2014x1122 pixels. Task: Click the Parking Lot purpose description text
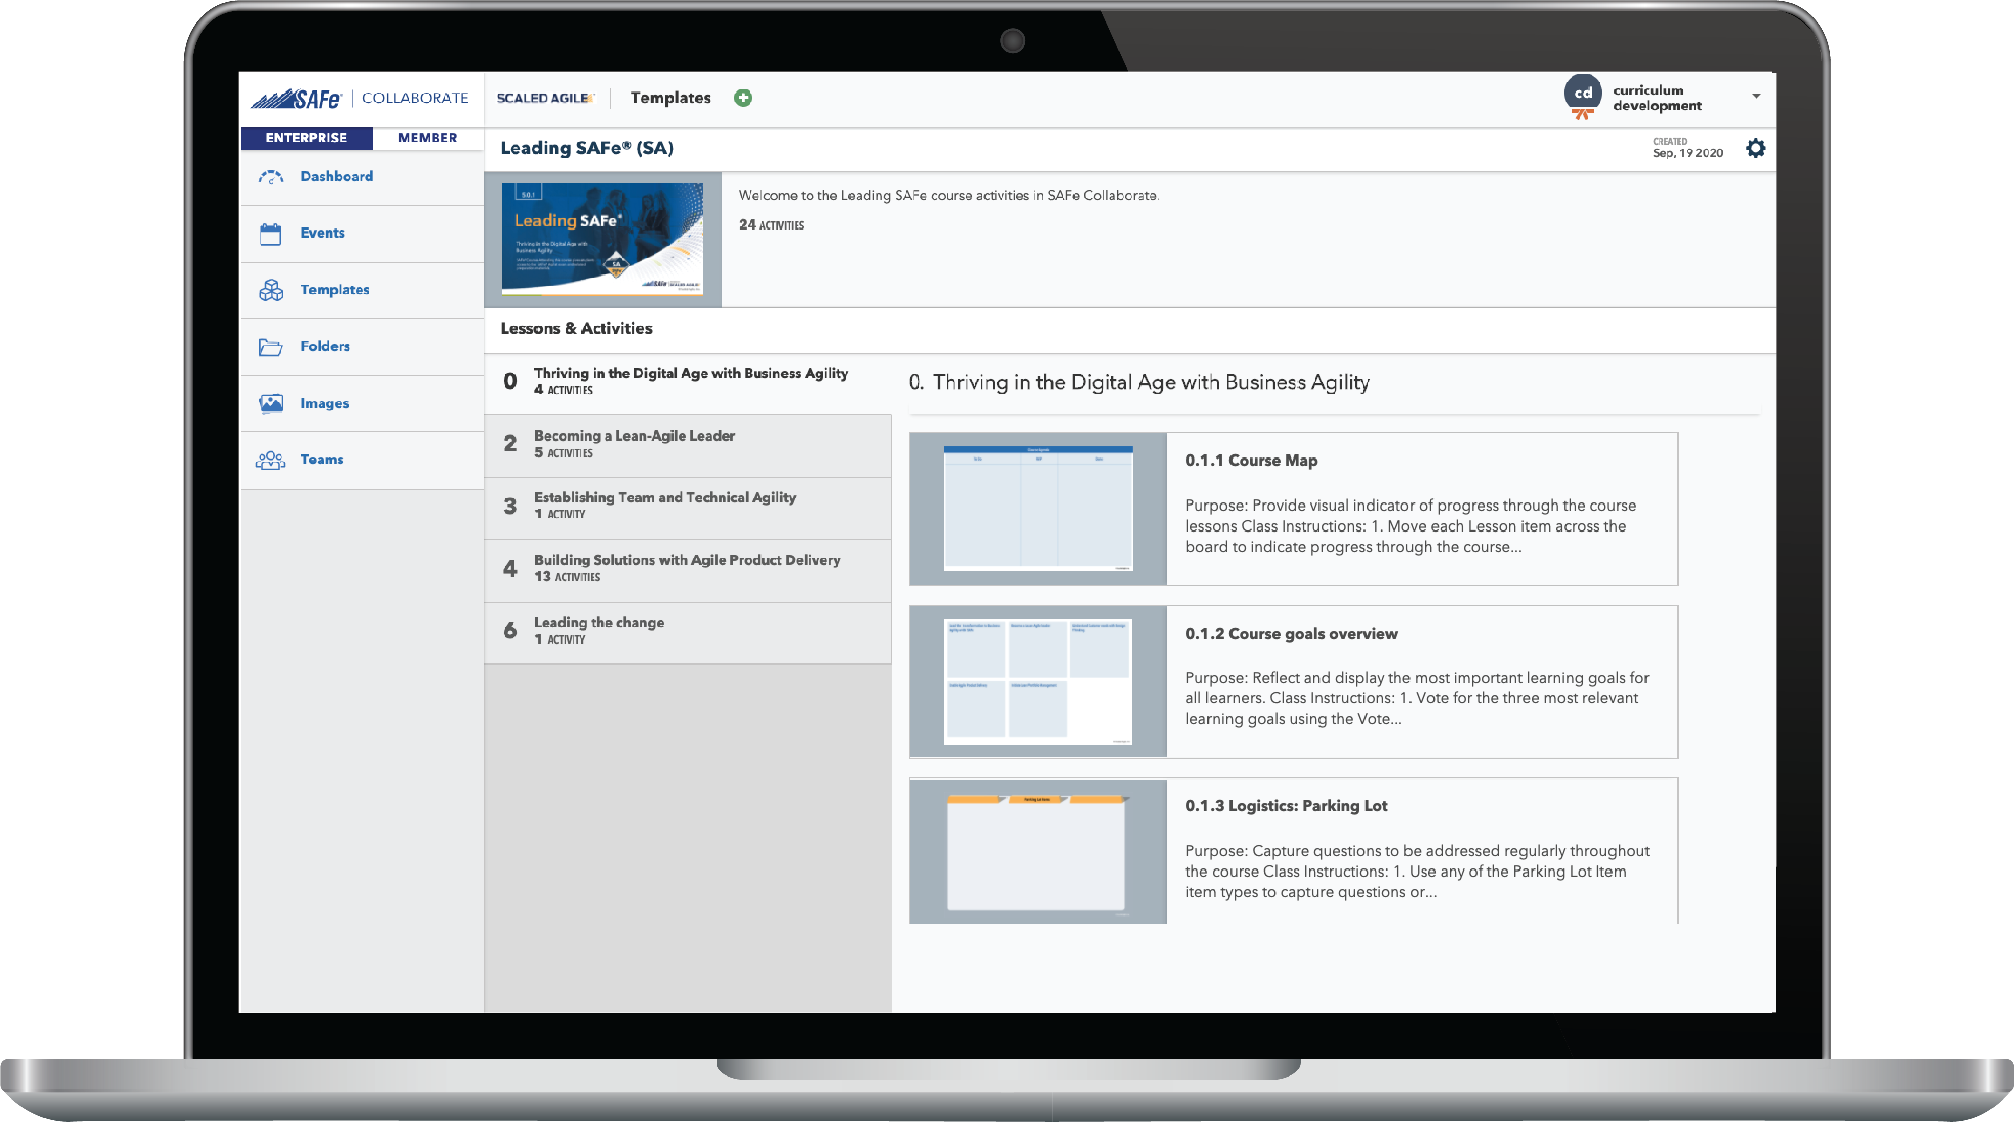coord(1417,871)
